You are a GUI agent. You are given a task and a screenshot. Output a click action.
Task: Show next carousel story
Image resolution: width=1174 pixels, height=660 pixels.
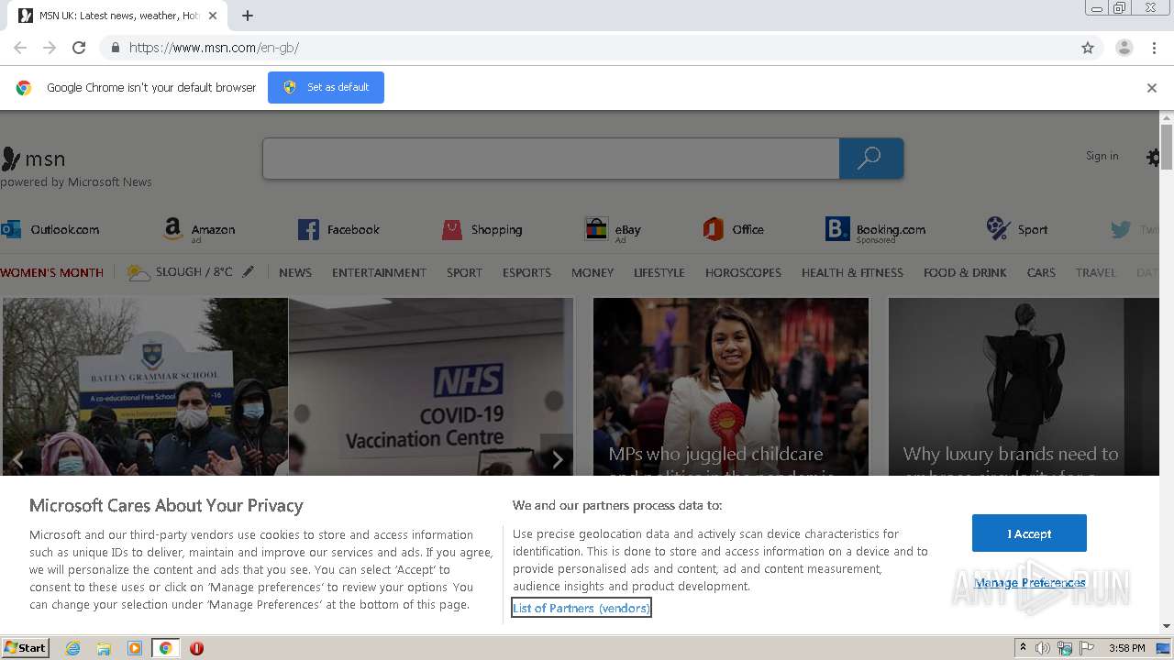(x=557, y=459)
